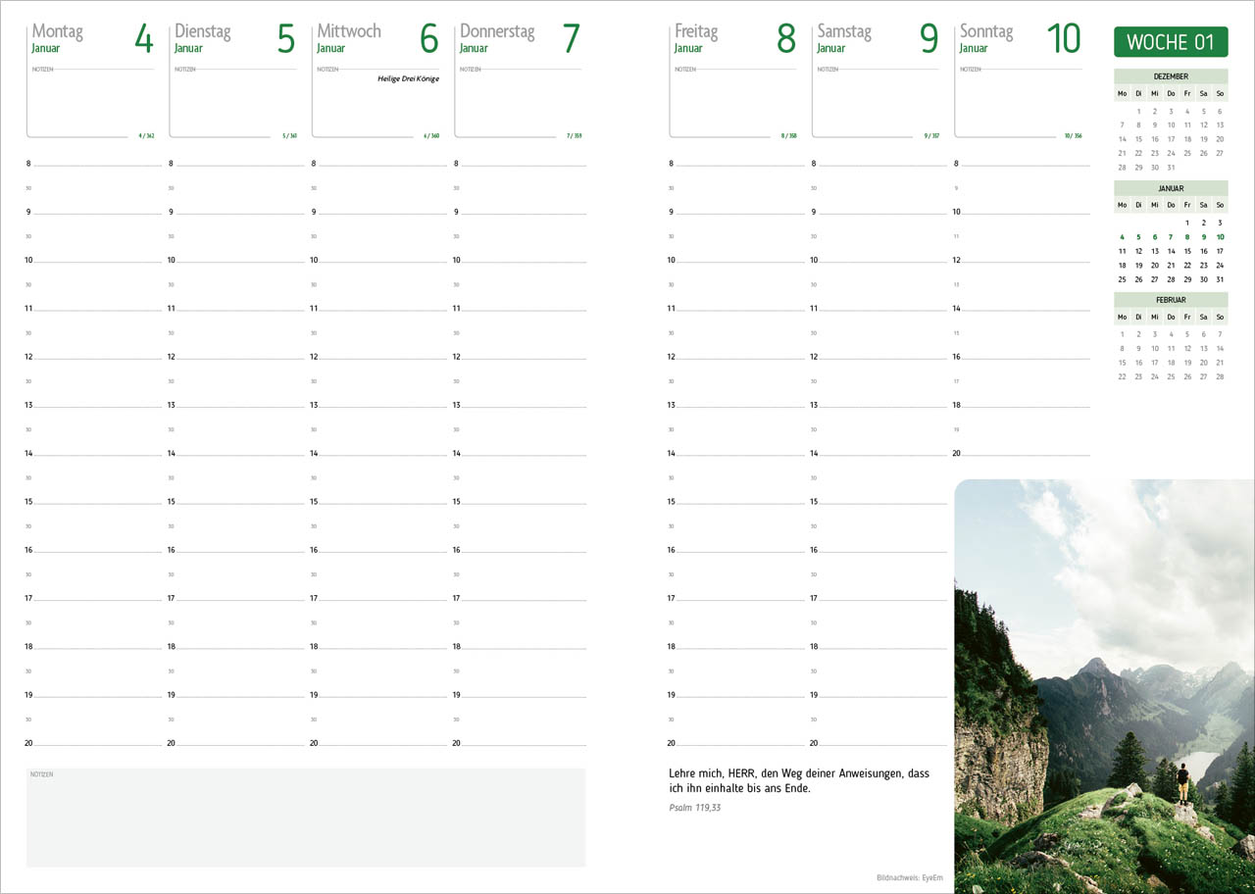Select January 15 in the mini calendar
1255x894 pixels.
[x=1187, y=251]
